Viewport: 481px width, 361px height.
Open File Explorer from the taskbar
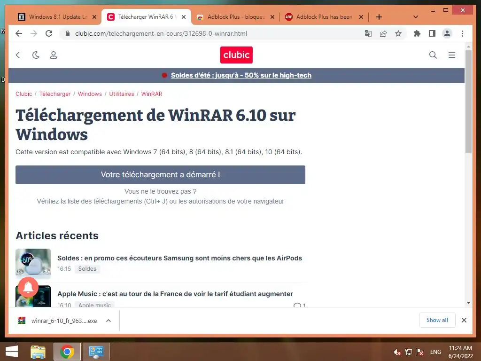click(38, 352)
